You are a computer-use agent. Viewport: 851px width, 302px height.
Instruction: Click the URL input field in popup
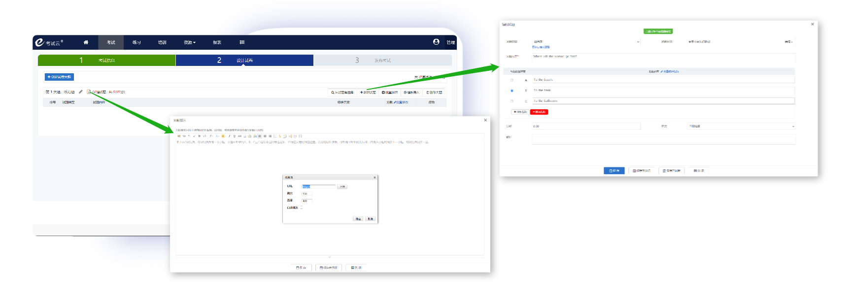pyautogui.click(x=318, y=187)
